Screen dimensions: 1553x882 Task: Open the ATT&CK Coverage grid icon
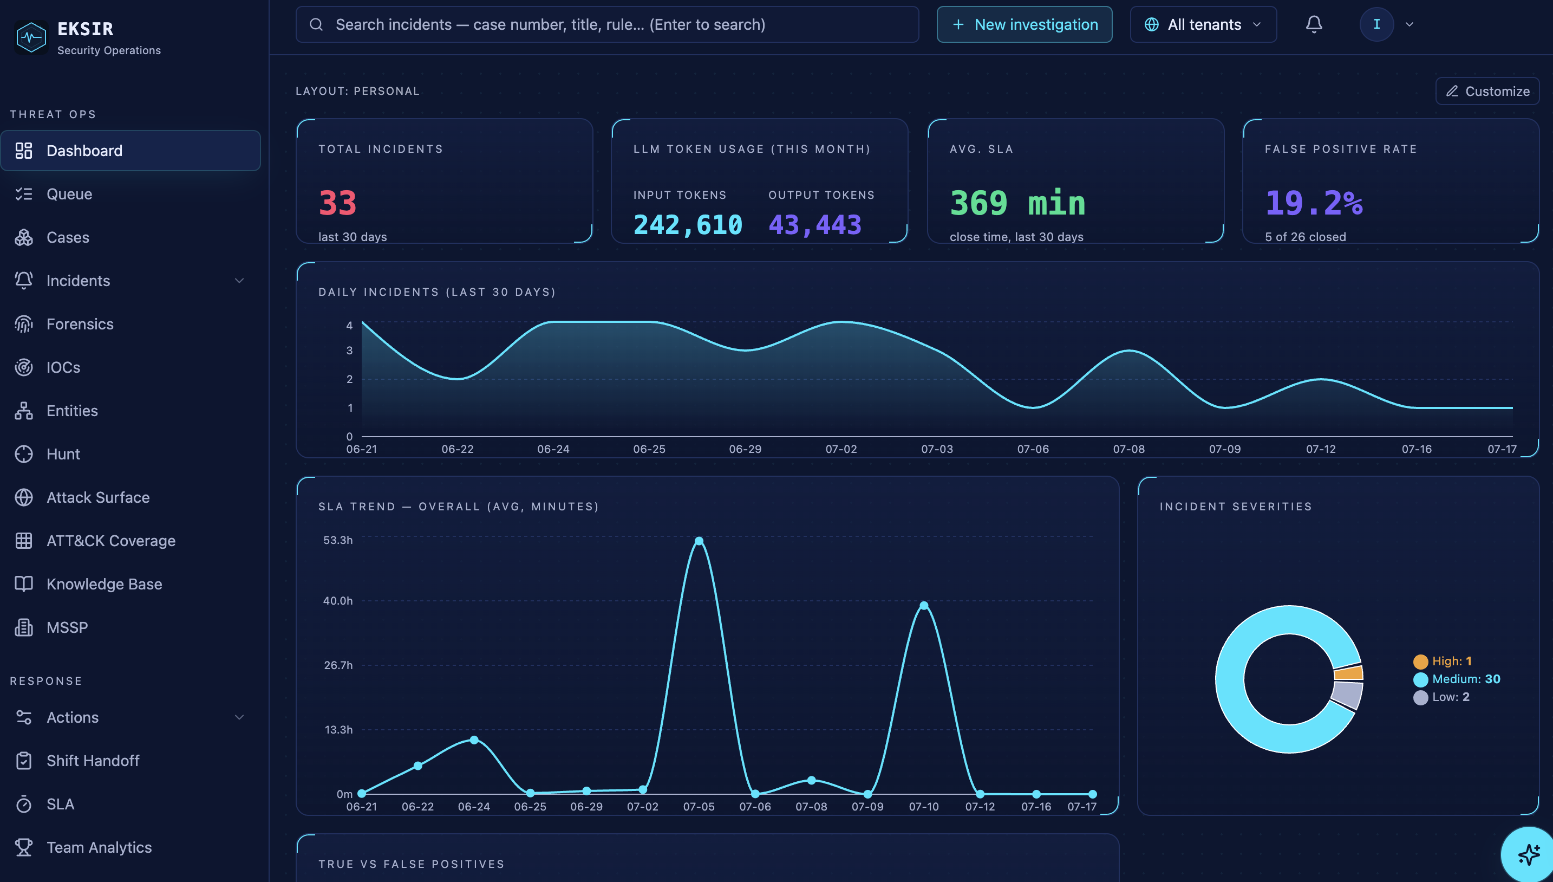[24, 541]
